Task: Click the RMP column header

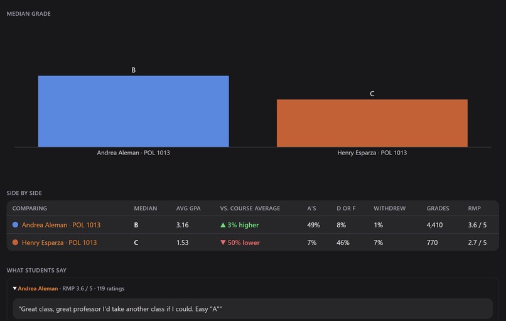Action: 475,209
